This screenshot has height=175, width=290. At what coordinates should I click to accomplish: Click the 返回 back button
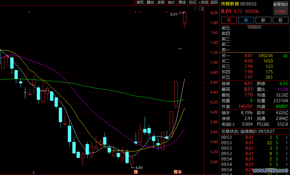(214, 2)
